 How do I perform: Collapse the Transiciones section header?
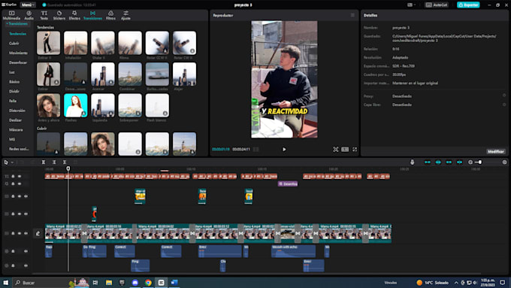click(17, 24)
